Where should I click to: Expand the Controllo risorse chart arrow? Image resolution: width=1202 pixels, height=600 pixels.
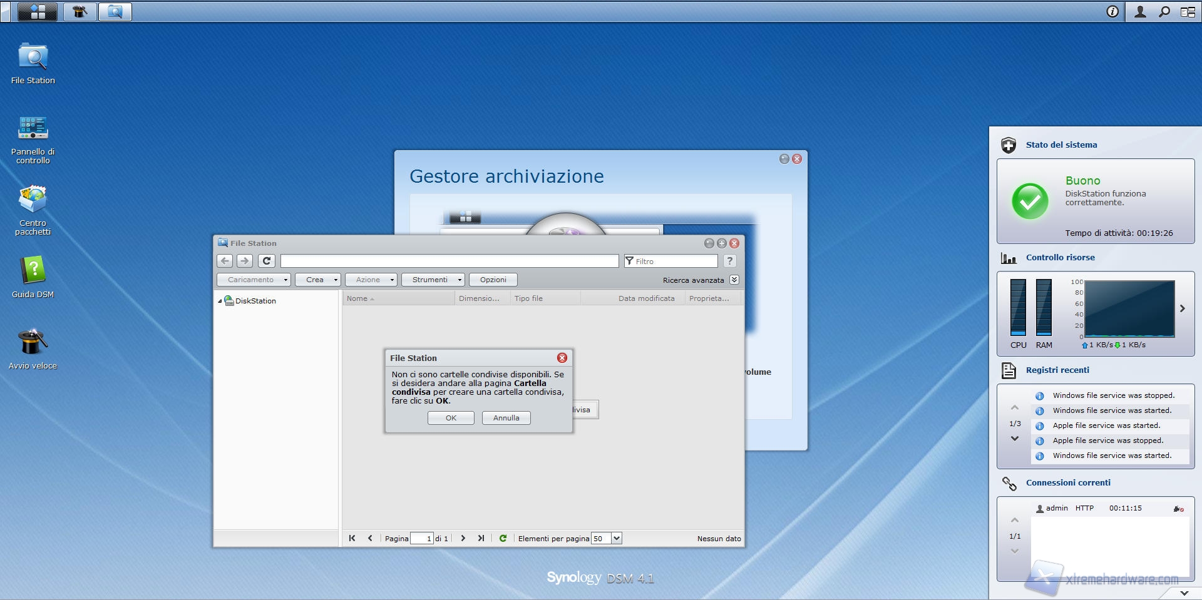1183,308
